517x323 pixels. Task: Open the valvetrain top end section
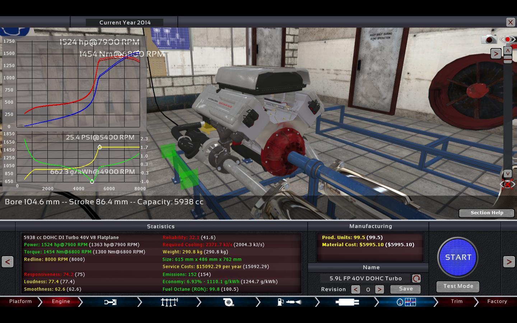pyautogui.click(x=169, y=302)
